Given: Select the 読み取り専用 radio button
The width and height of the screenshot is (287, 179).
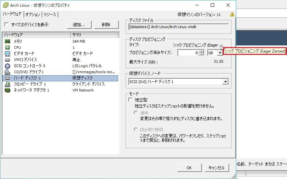Looking at the screenshot, I should coord(135,130).
